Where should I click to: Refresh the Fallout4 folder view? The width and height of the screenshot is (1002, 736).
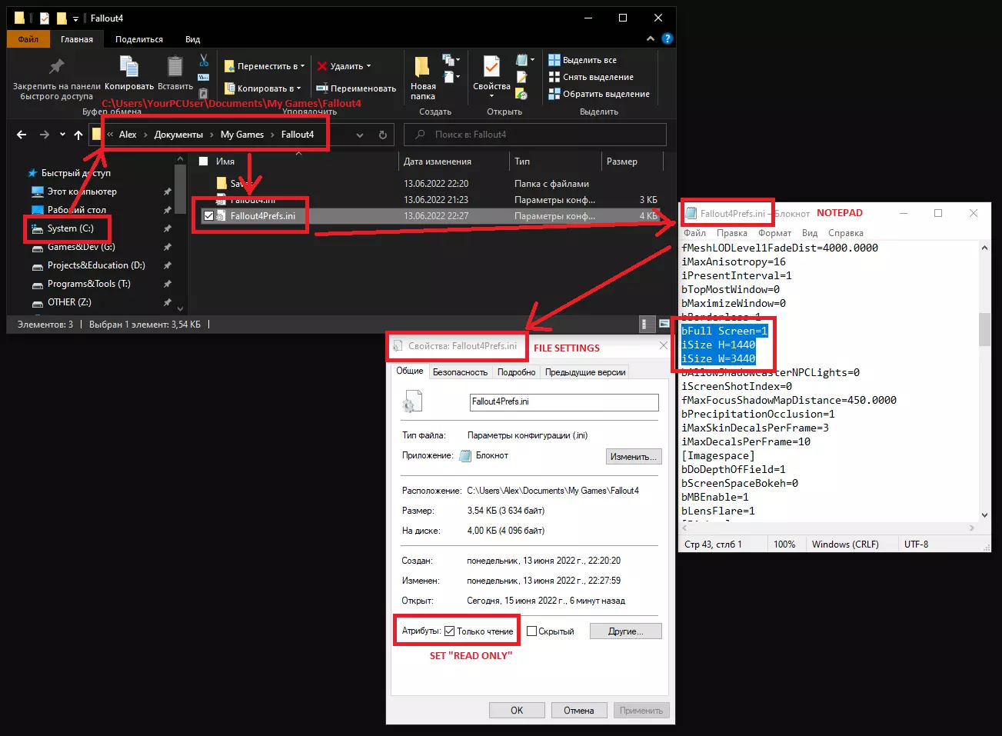click(382, 135)
